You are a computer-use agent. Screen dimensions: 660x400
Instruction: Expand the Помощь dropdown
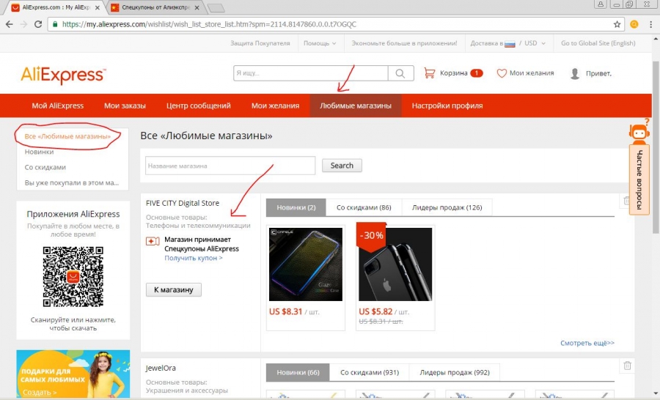pyautogui.click(x=320, y=43)
